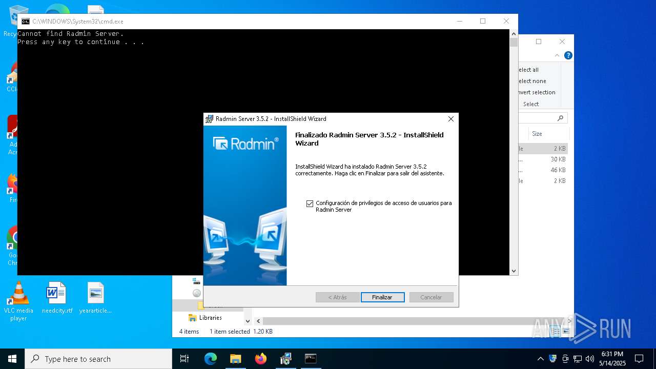The image size is (656, 369).
Task: Open the notification center icon
Action: coord(639,359)
